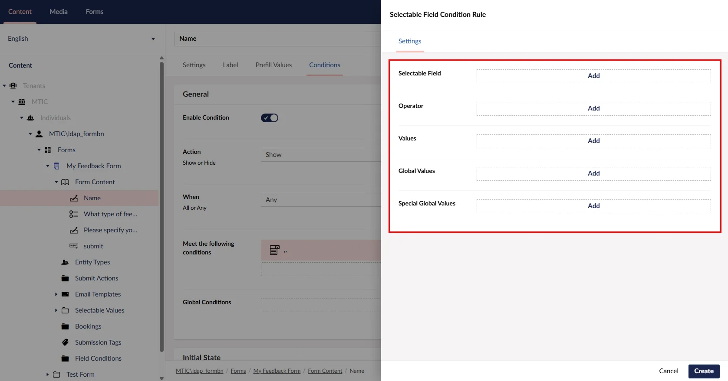Click Cancel in the rule dialog
This screenshot has height=381, width=728.
click(669, 371)
